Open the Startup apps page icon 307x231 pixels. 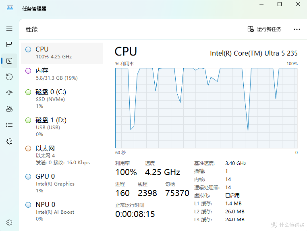tap(9, 93)
